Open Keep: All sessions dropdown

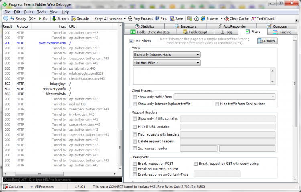click(110, 19)
